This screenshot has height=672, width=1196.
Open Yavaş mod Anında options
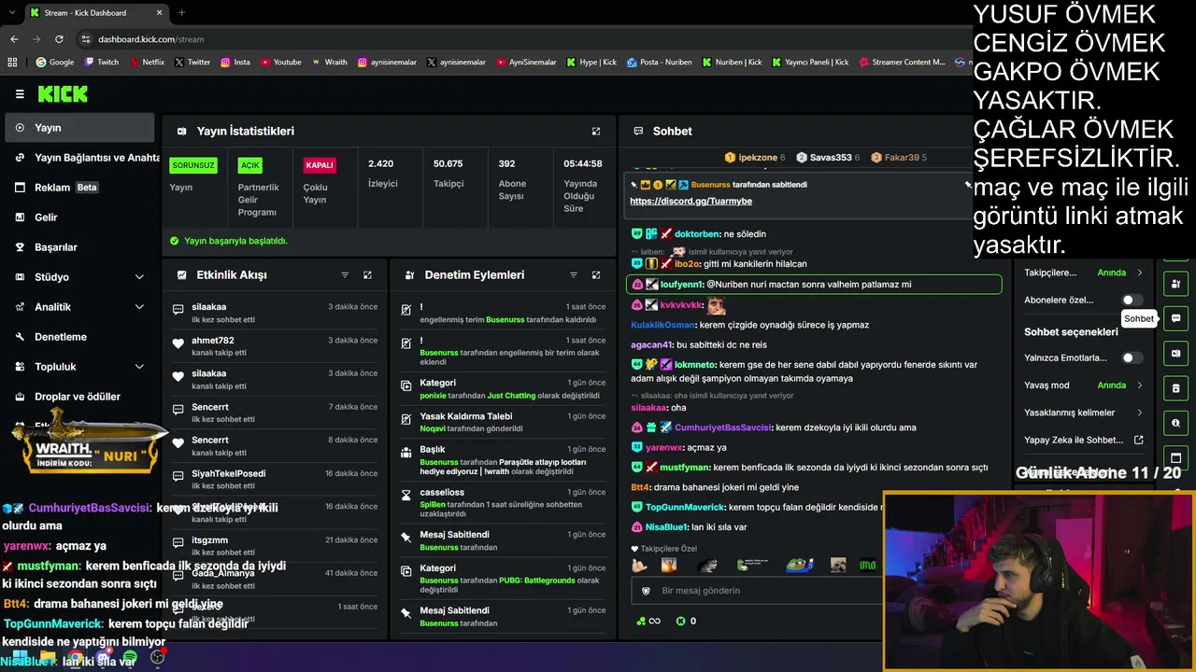[x=1084, y=385]
